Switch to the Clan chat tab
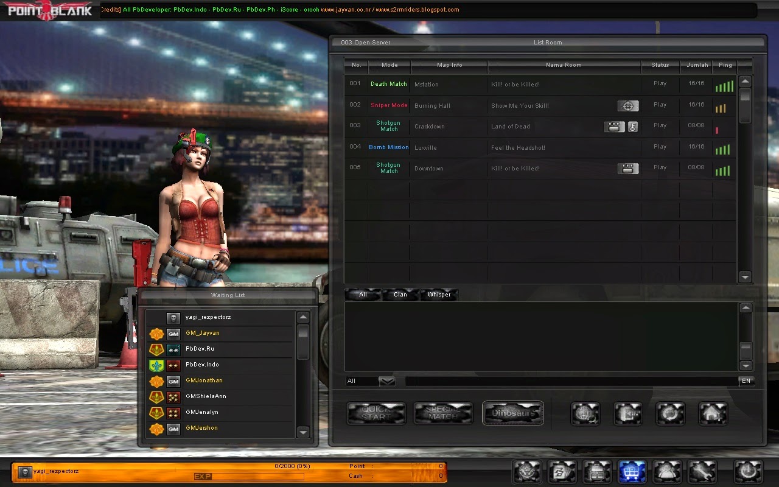 coord(400,295)
